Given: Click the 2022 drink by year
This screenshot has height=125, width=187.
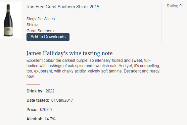Looking at the screenshot, I should click(50, 91).
